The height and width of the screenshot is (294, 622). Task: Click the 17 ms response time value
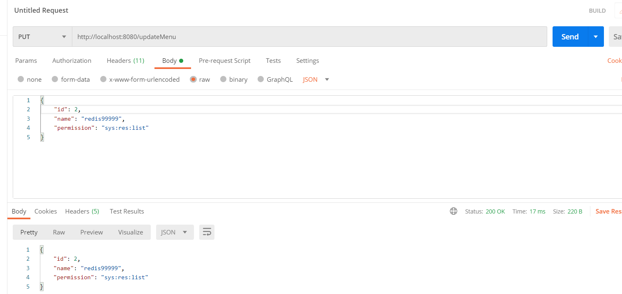click(537, 211)
